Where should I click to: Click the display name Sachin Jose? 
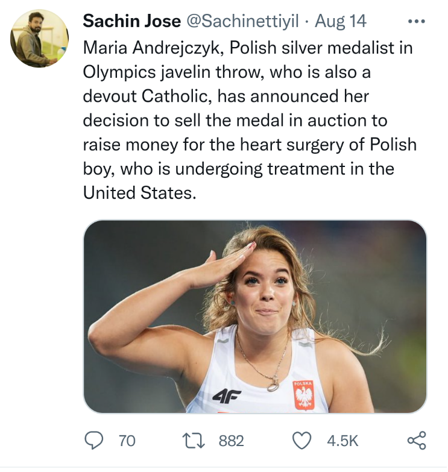click(x=132, y=21)
